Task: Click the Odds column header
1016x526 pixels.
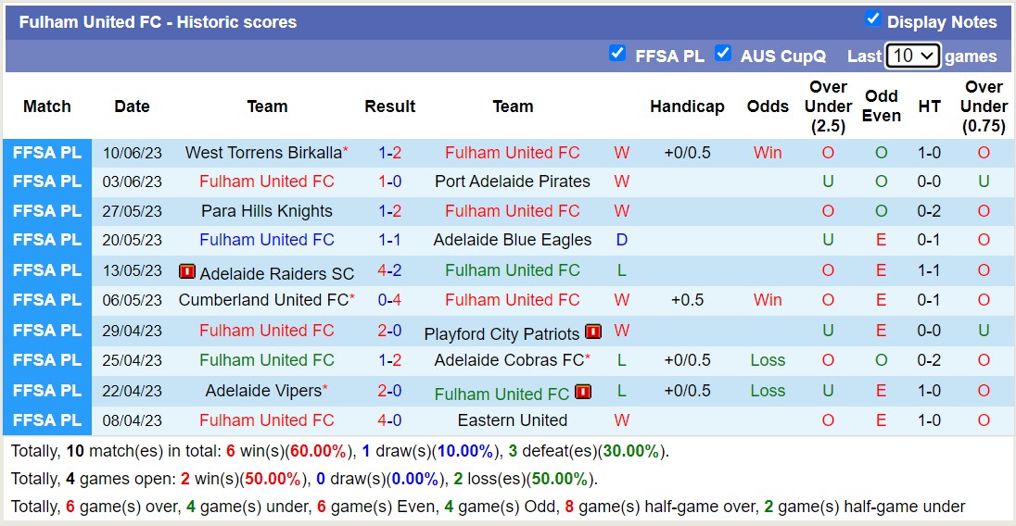Action: [x=768, y=106]
